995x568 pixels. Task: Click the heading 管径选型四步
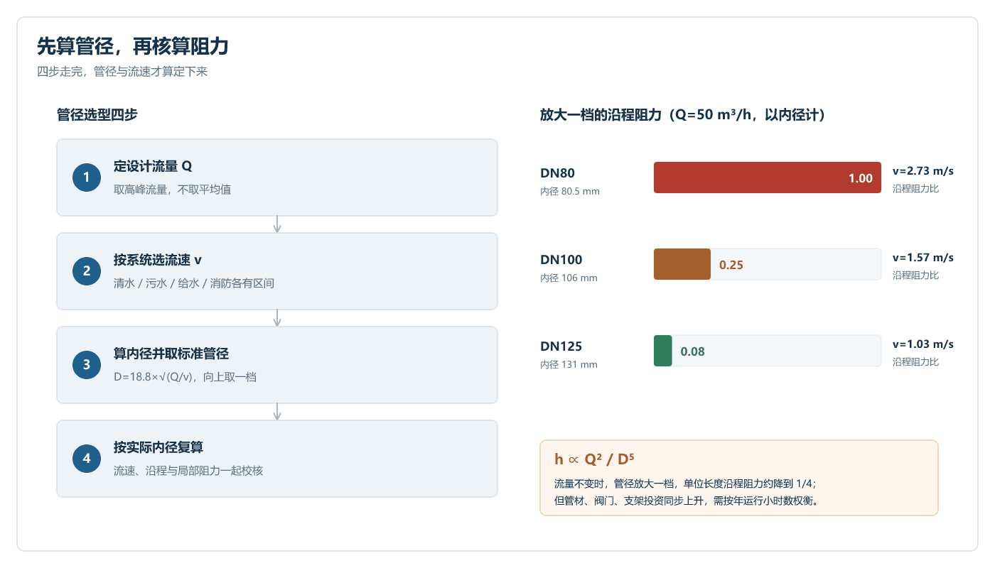coord(97,115)
